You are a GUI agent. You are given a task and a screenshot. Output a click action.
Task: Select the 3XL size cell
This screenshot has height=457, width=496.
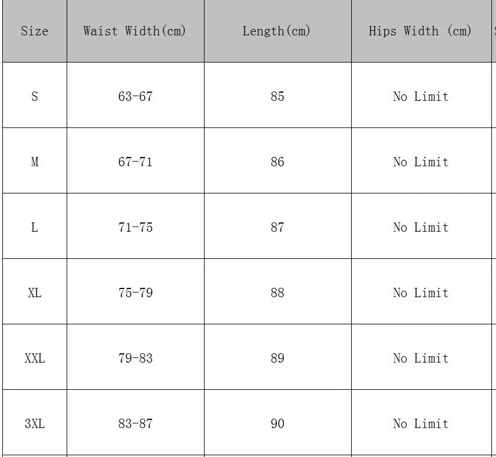click(x=35, y=423)
